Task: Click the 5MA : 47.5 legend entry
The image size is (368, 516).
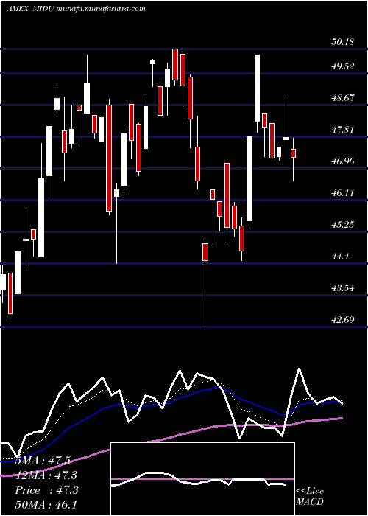Action: point(43,461)
